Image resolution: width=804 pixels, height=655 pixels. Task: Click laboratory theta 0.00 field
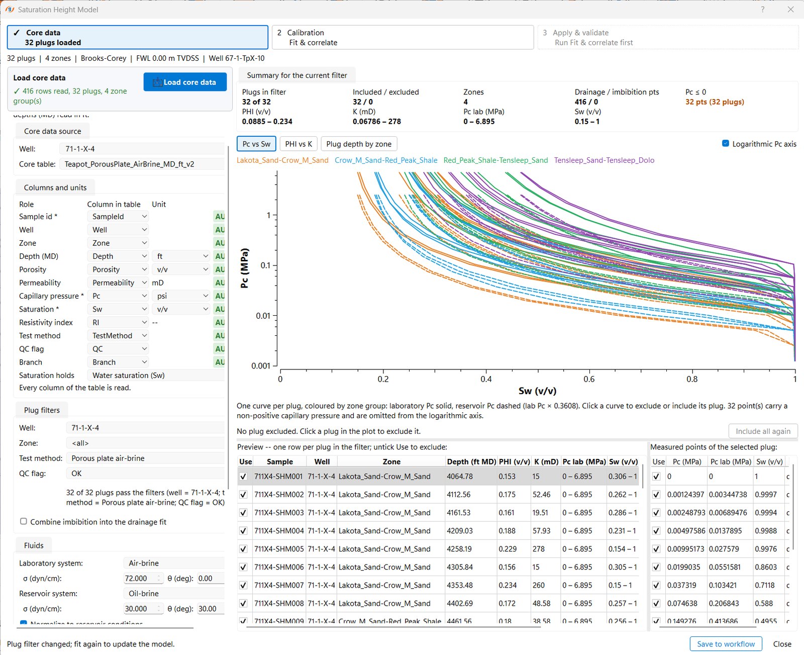211,579
